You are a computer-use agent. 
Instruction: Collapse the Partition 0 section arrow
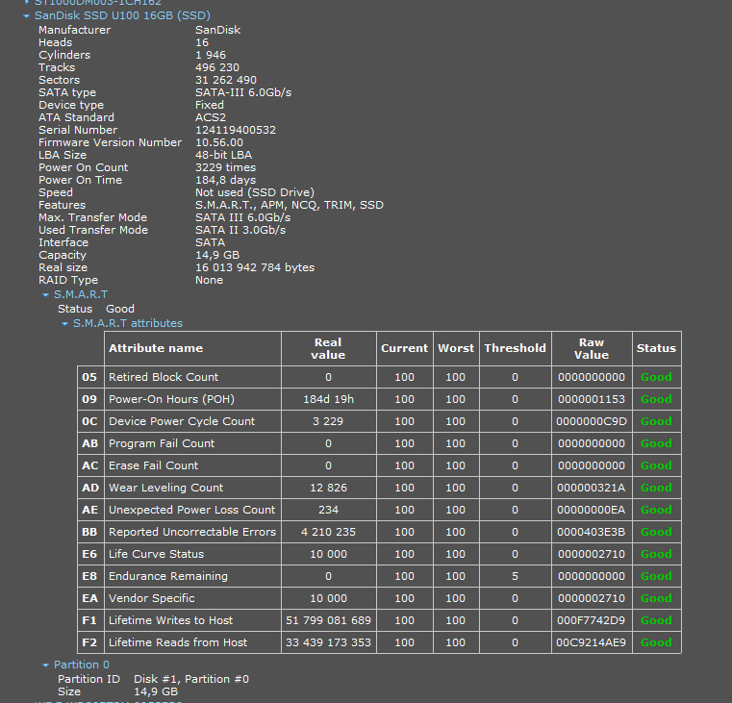click(46, 665)
